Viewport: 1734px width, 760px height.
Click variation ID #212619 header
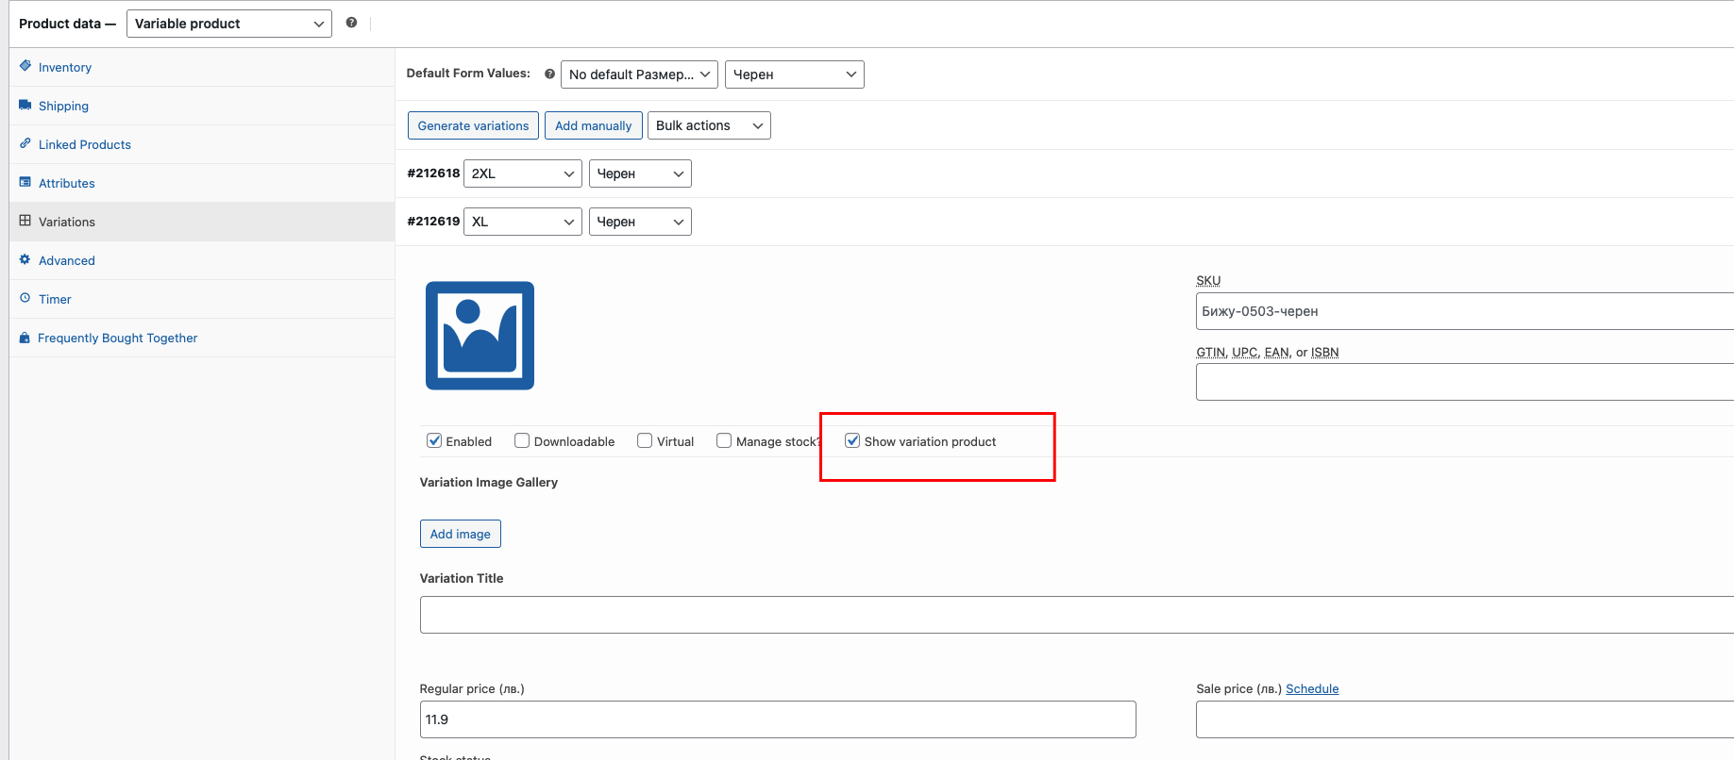click(433, 222)
